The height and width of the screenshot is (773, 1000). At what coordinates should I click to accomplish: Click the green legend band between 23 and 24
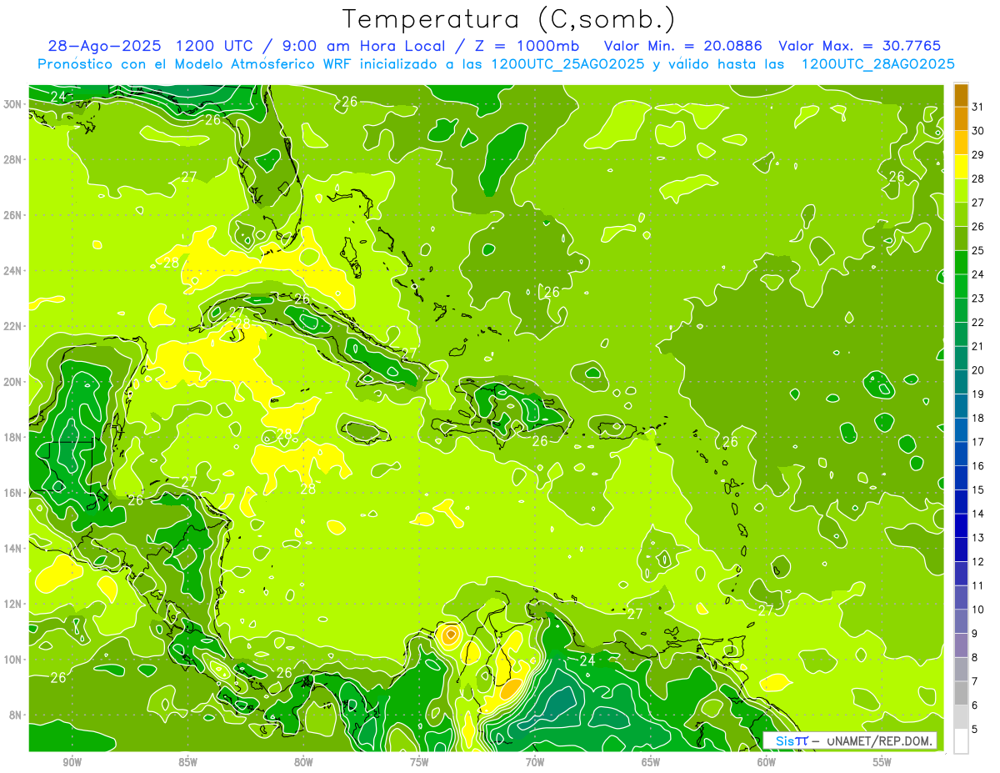pyautogui.click(x=961, y=286)
